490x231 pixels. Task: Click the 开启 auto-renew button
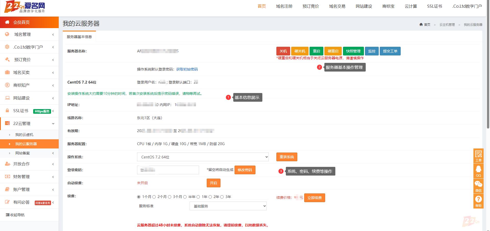coord(214,183)
